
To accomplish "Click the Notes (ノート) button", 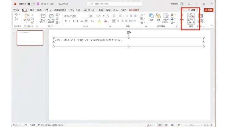I will point(150,125).
